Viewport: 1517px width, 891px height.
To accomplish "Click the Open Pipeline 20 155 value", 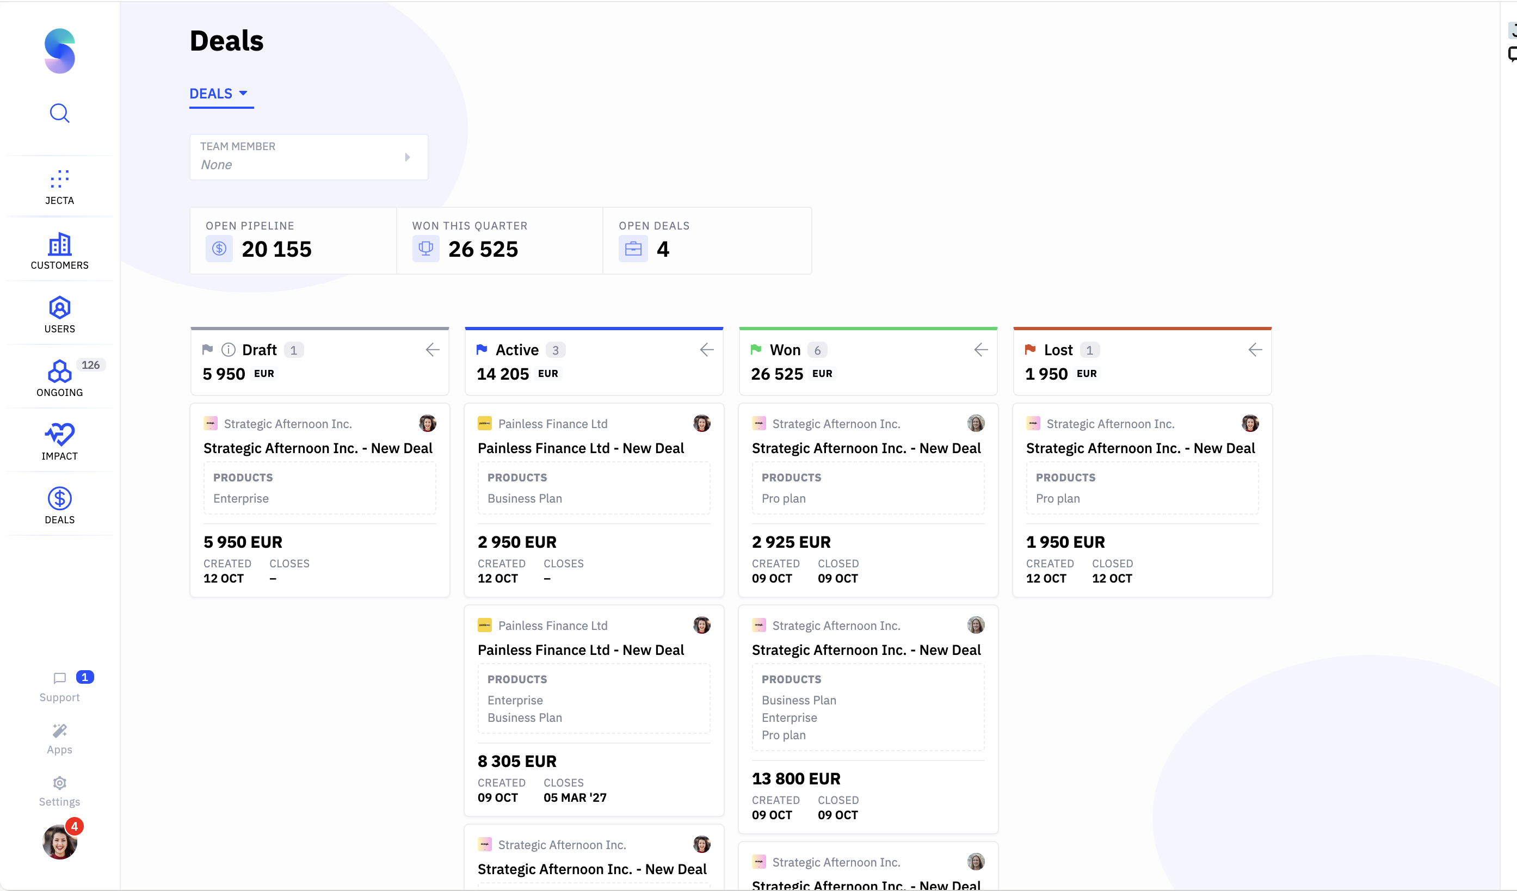I will click(x=277, y=249).
